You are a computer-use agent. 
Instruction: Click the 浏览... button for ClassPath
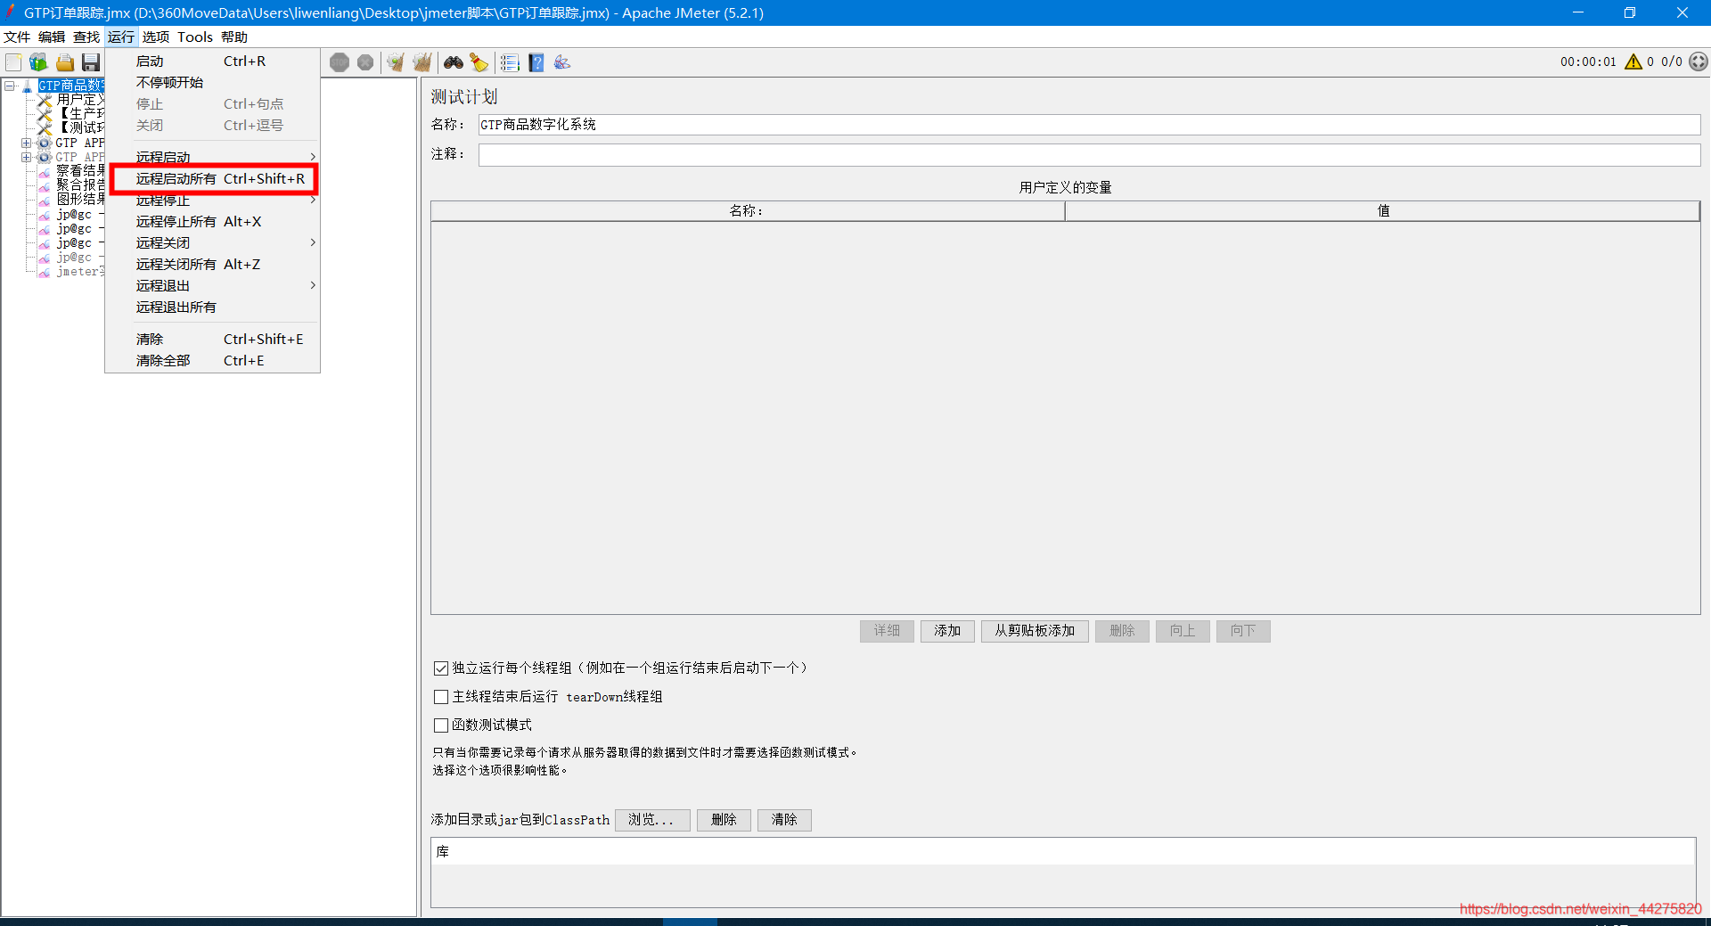coord(652,820)
